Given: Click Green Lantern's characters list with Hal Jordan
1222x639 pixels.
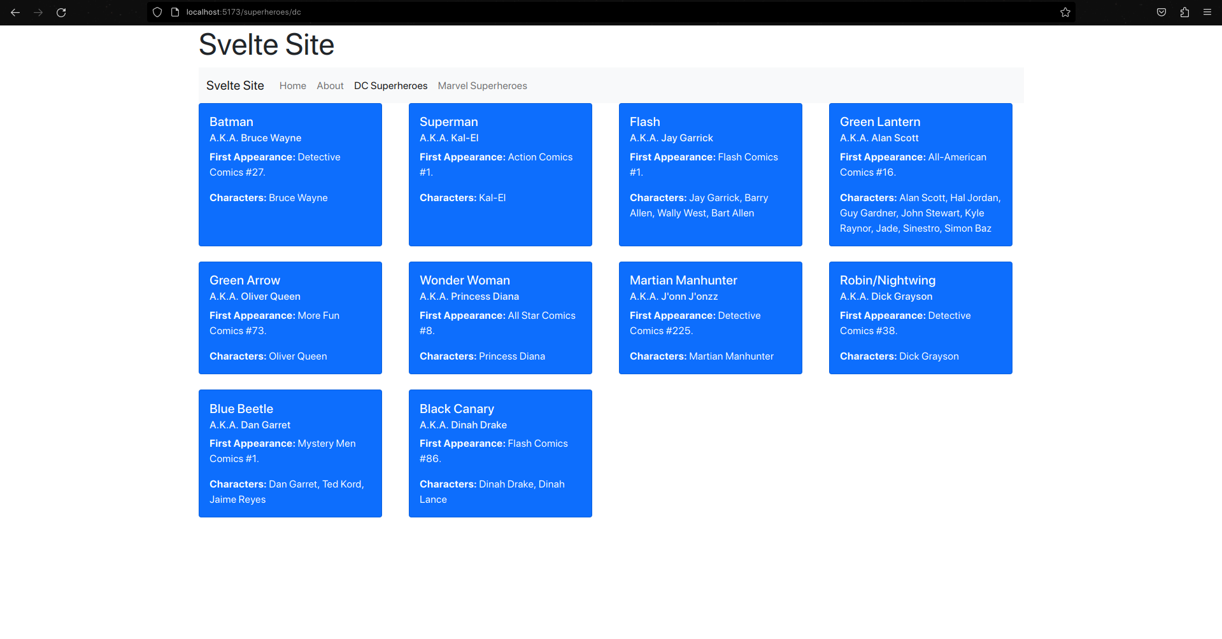Looking at the screenshot, I should (920, 213).
